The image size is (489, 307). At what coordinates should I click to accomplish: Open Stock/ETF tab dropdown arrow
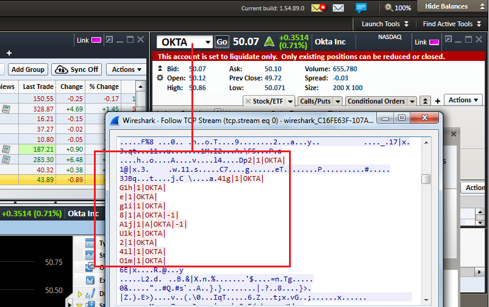(290, 101)
